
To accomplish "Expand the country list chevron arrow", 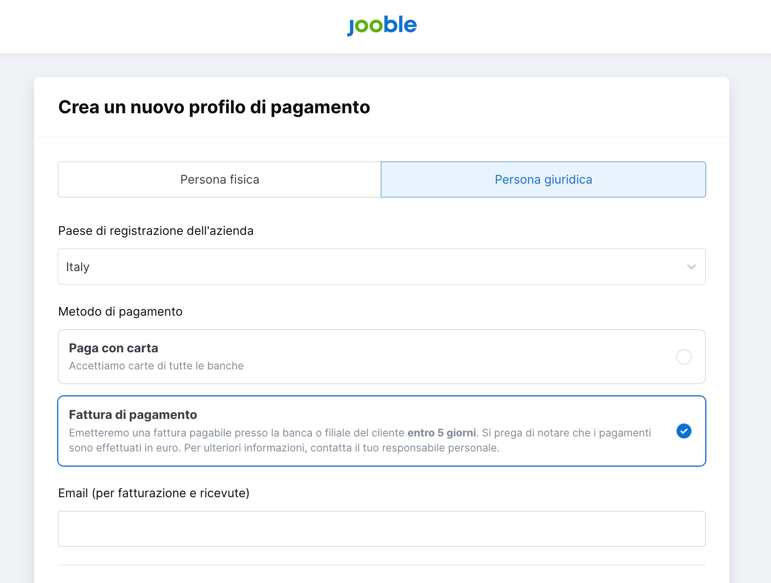I will click(691, 267).
